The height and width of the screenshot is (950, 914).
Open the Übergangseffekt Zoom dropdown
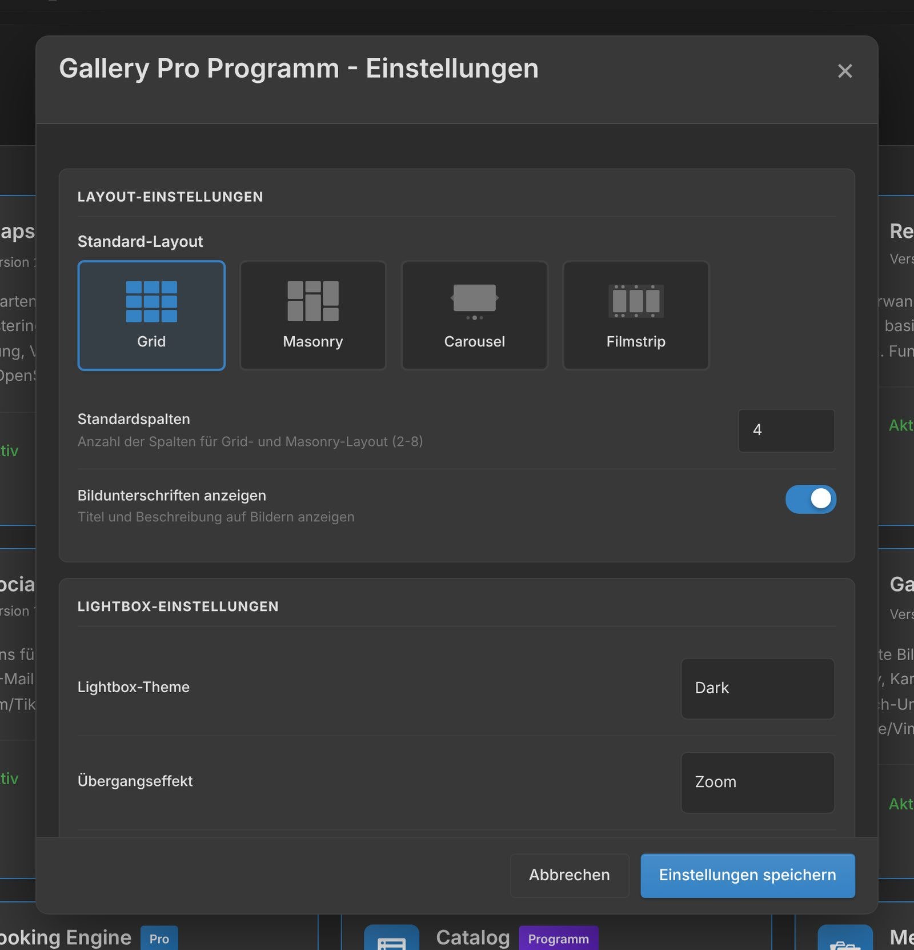pos(757,783)
